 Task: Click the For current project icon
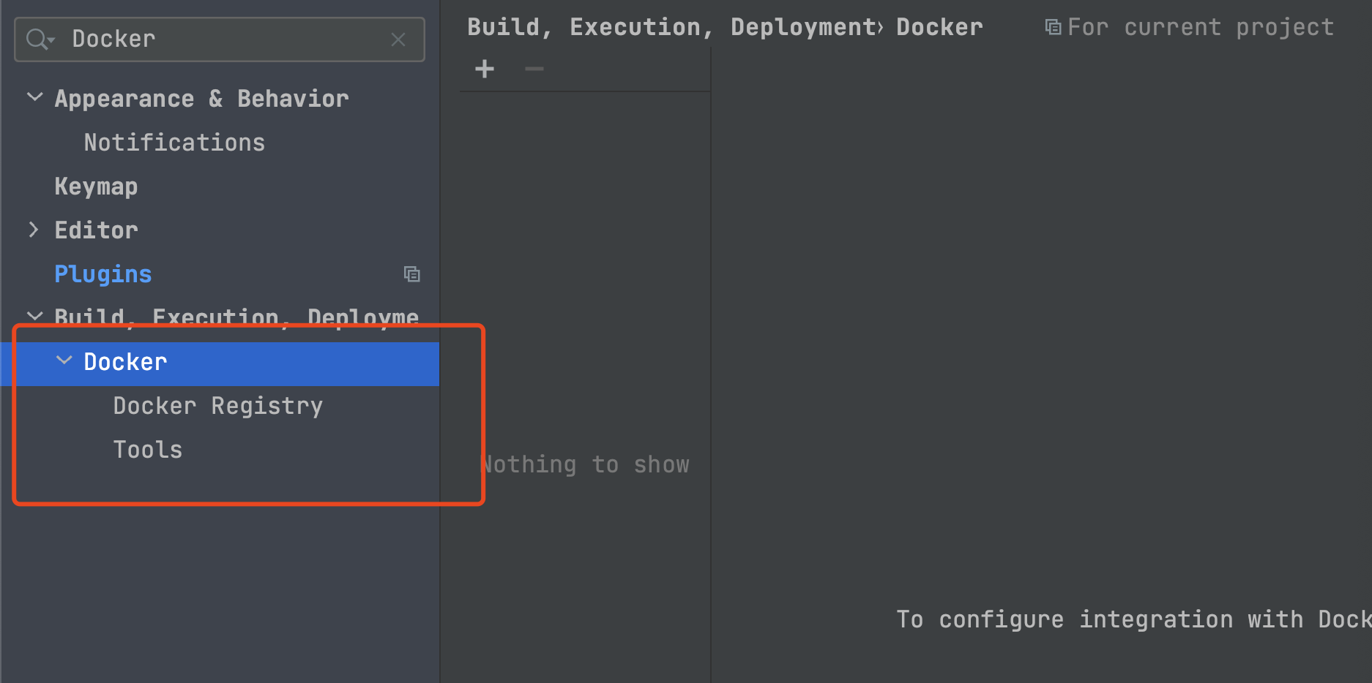[1053, 28]
